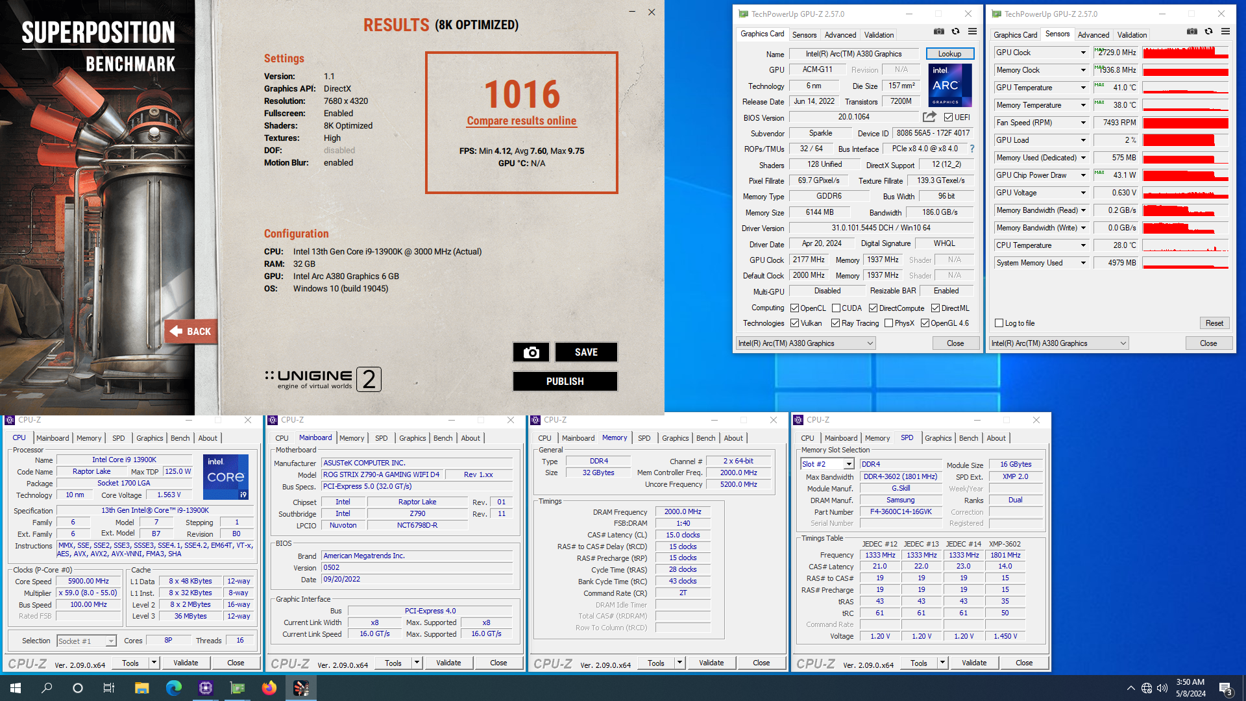Viewport: 1246px width, 701px height.
Task: Open hamburger menu in GPU-Z Sensors window
Action: 1225,31
